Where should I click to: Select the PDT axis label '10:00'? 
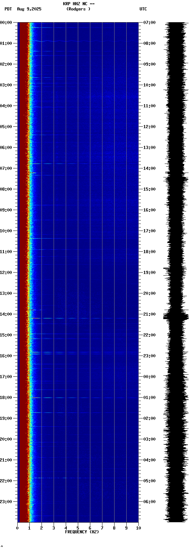[6, 231]
